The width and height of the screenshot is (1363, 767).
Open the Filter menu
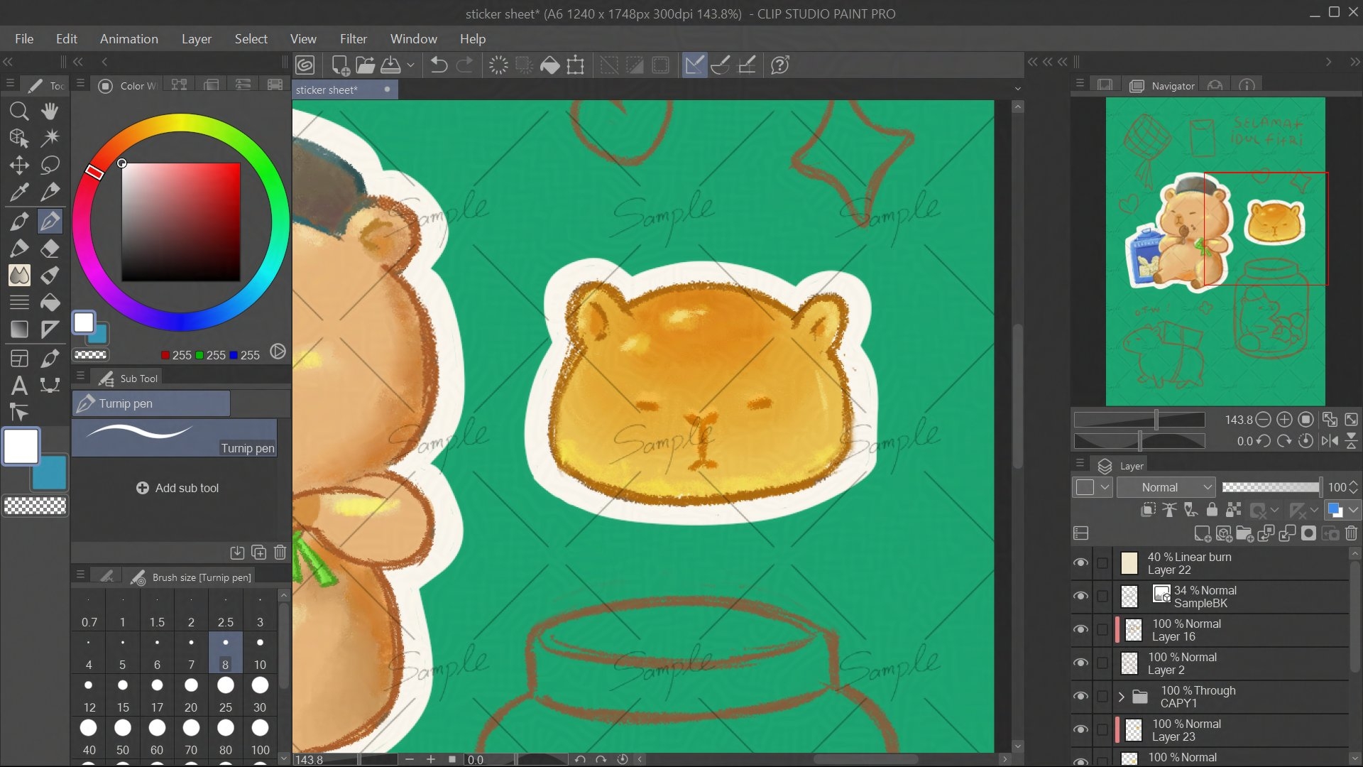point(353,39)
